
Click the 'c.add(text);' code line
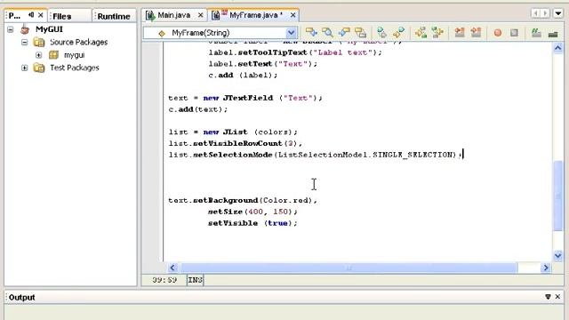point(198,109)
